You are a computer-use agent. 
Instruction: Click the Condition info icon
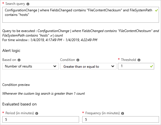[x=78, y=60]
